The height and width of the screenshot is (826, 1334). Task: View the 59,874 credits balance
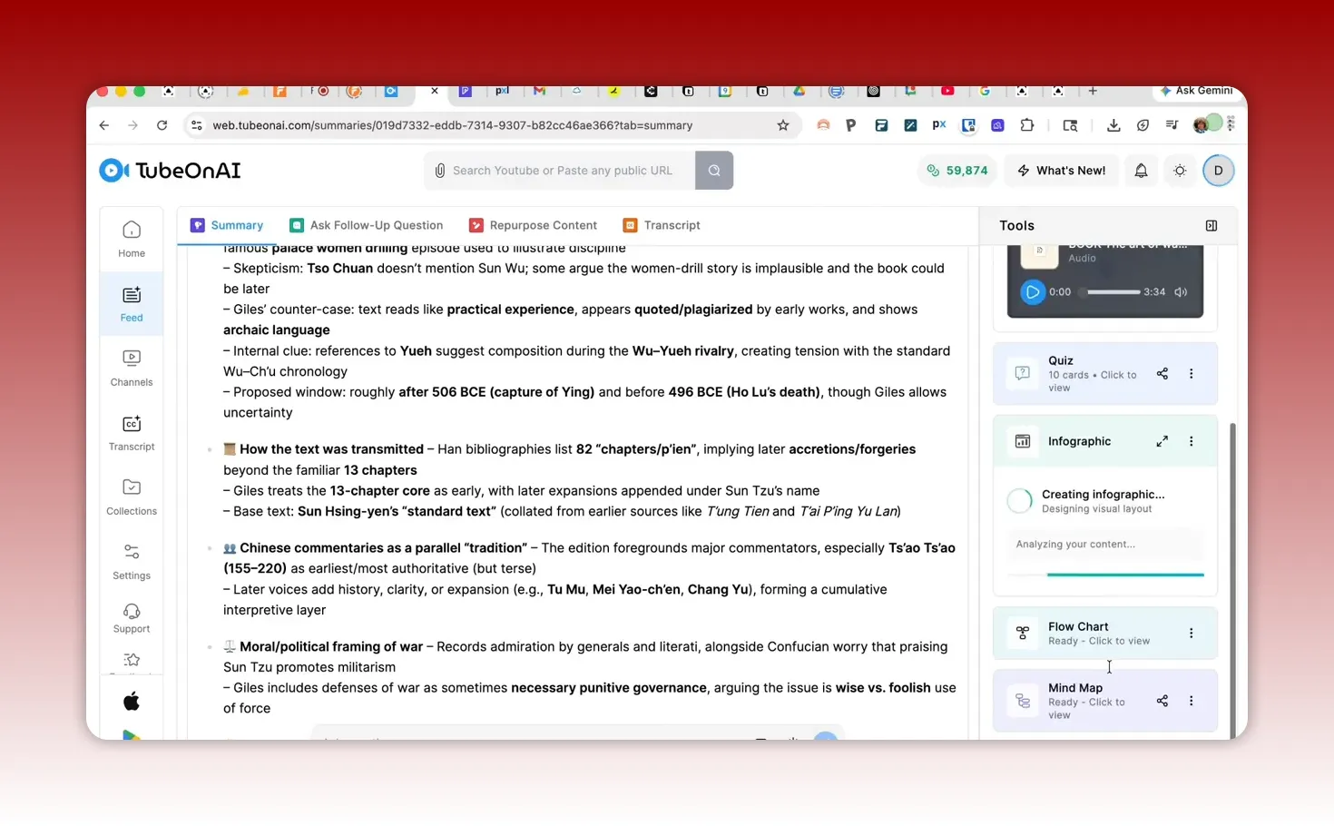click(956, 171)
